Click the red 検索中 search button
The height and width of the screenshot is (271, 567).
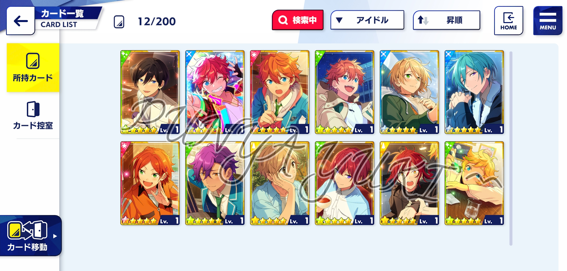(x=298, y=20)
